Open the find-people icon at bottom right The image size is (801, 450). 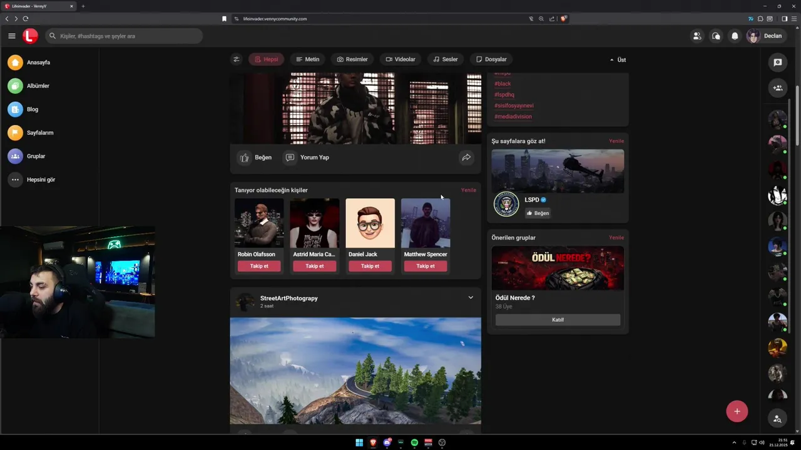[x=777, y=419]
